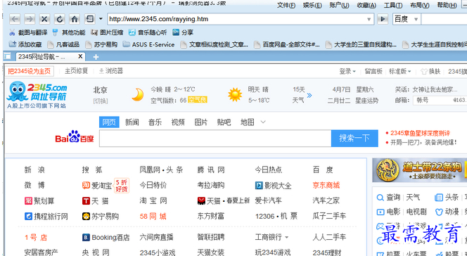Reload the page with the refresh button

[59, 20]
